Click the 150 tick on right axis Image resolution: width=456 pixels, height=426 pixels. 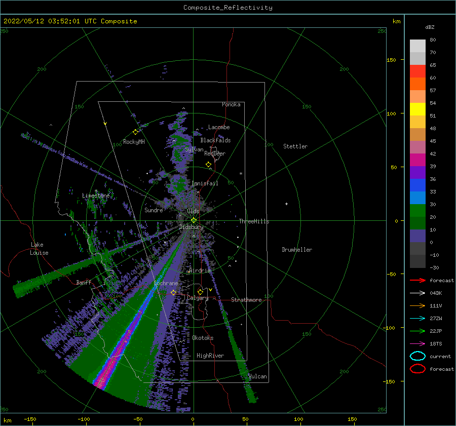391,60
